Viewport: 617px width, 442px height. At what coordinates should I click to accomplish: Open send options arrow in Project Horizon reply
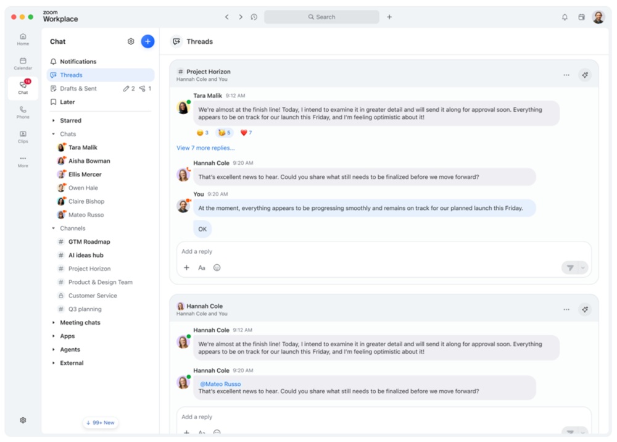coord(583,268)
